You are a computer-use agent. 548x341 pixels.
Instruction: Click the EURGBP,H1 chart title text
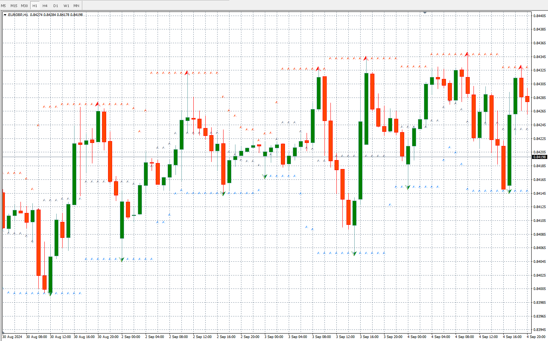tap(18, 15)
